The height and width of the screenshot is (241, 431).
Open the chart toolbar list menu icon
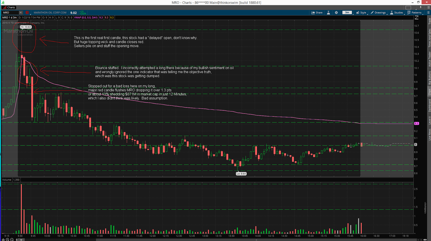[428, 13]
